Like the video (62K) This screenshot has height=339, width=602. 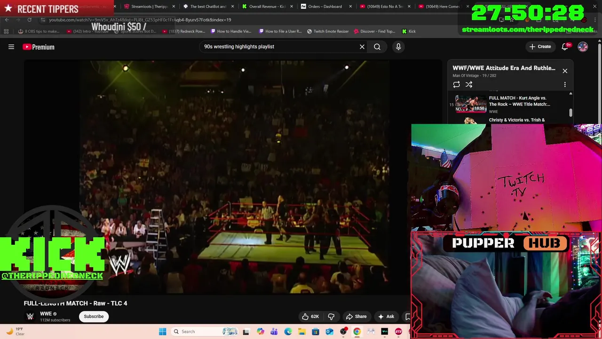(310, 316)
